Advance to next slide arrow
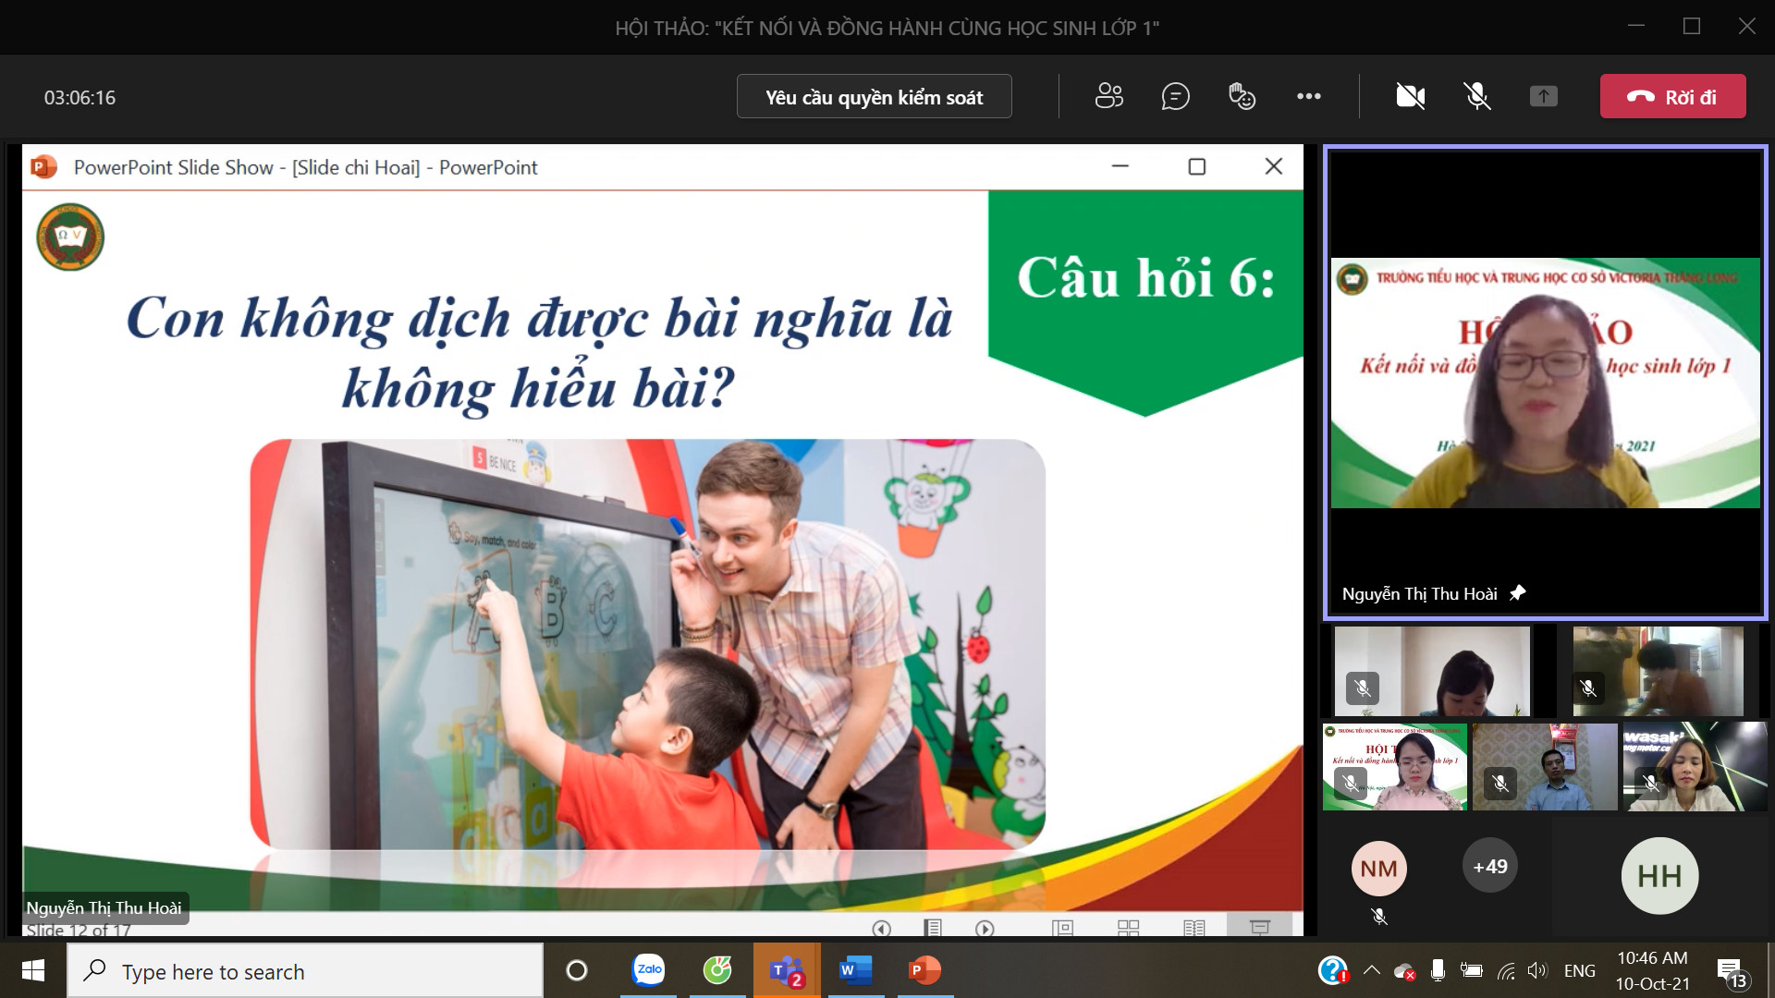 (x=985, y=928)
